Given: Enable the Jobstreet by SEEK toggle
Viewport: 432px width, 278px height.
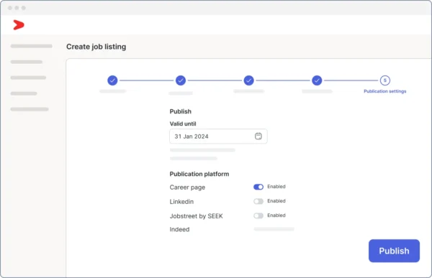Looking at the screenshot, I should pyautogui.click(x=258, y=216).
